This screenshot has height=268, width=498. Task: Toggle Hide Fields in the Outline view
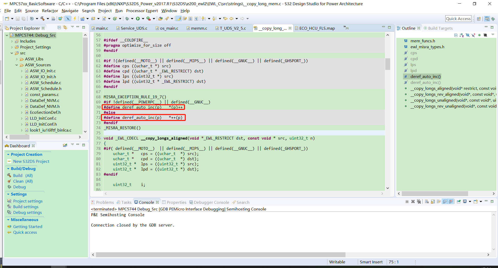[468, 35]
